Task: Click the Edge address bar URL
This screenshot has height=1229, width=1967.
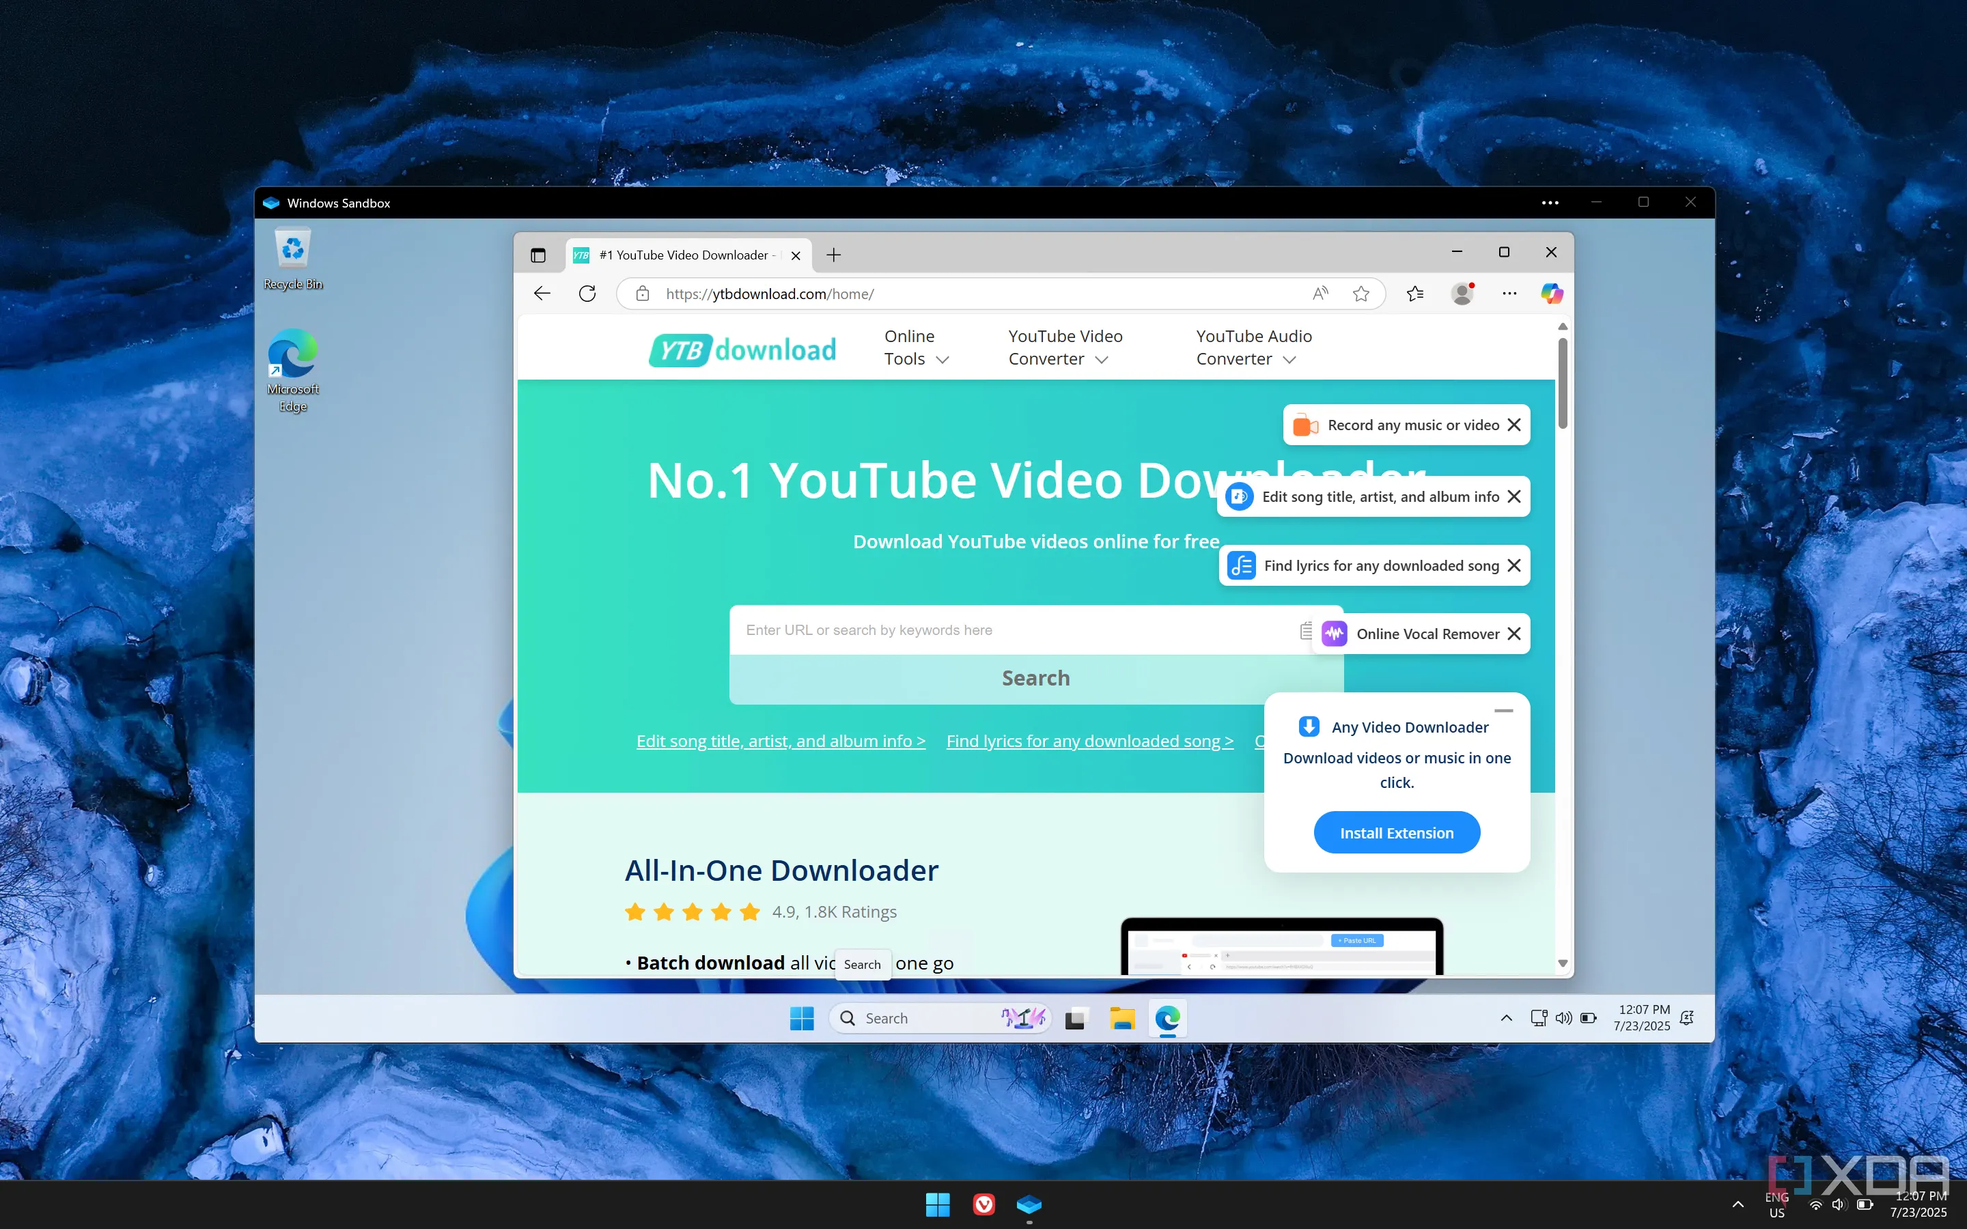Action: [770, 294]
